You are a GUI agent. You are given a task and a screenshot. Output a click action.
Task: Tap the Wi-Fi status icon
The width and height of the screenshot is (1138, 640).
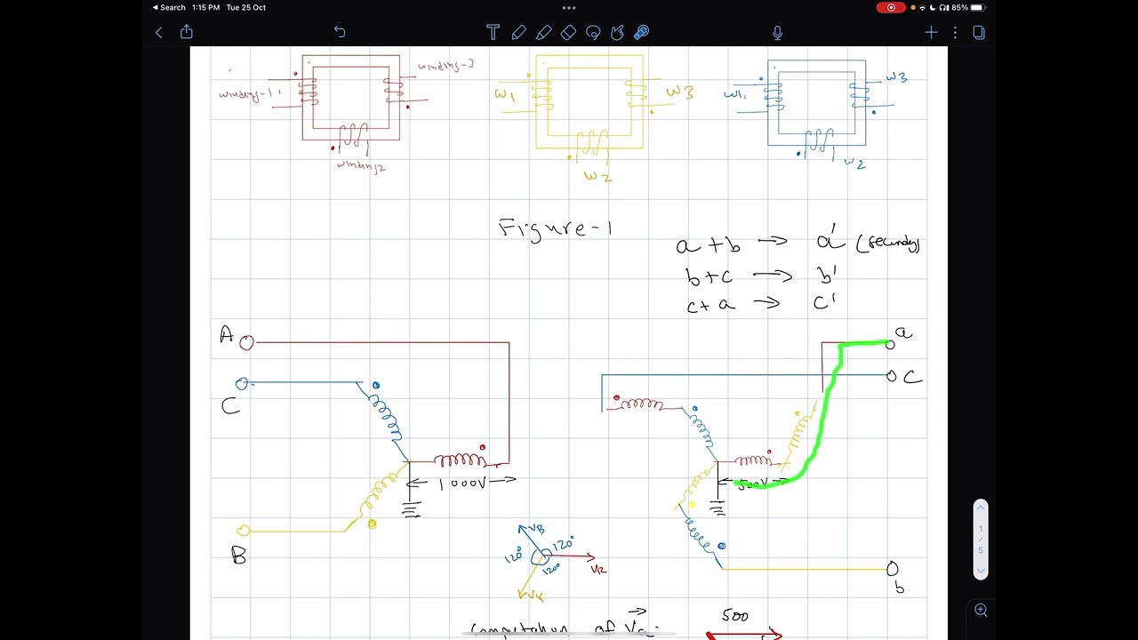922,7
